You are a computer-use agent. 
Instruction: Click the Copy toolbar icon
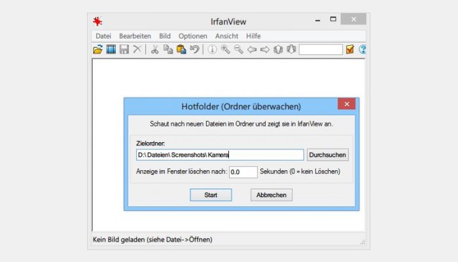(x=168, y=49)
